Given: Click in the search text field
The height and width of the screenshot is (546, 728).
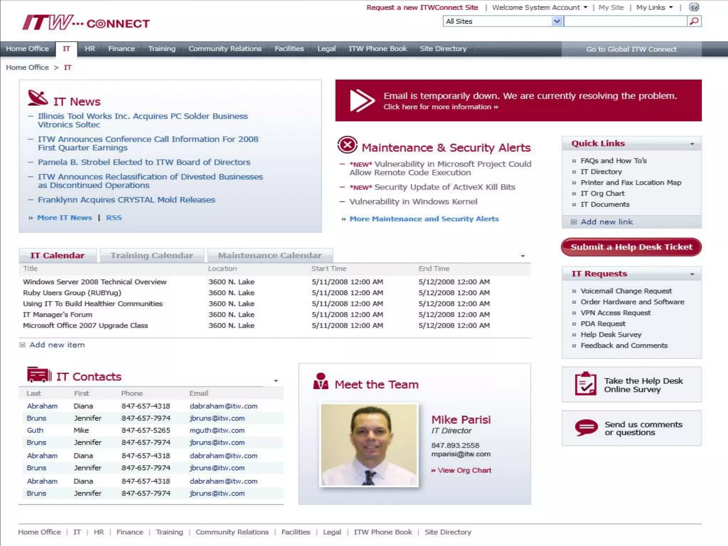Looking at the screenshot, I should (x=625, y=21).
